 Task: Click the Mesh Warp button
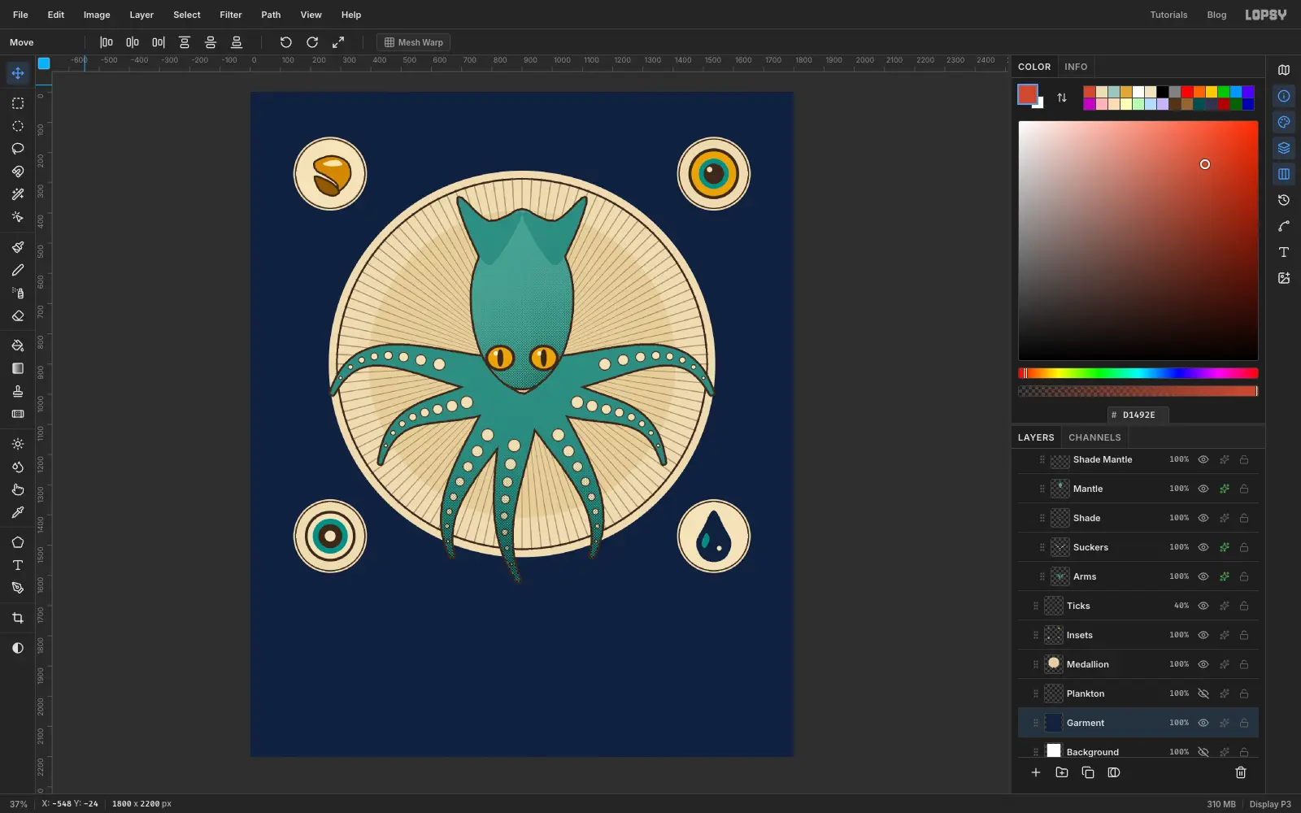[x=413, y=42]
